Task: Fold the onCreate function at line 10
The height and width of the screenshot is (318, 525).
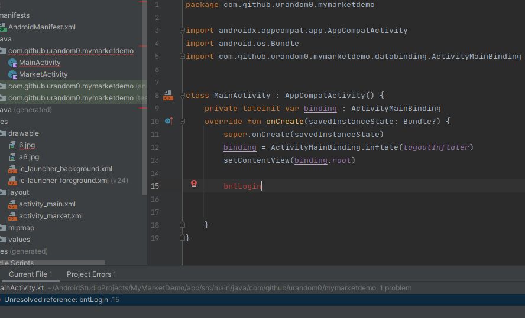Action: 182,122
